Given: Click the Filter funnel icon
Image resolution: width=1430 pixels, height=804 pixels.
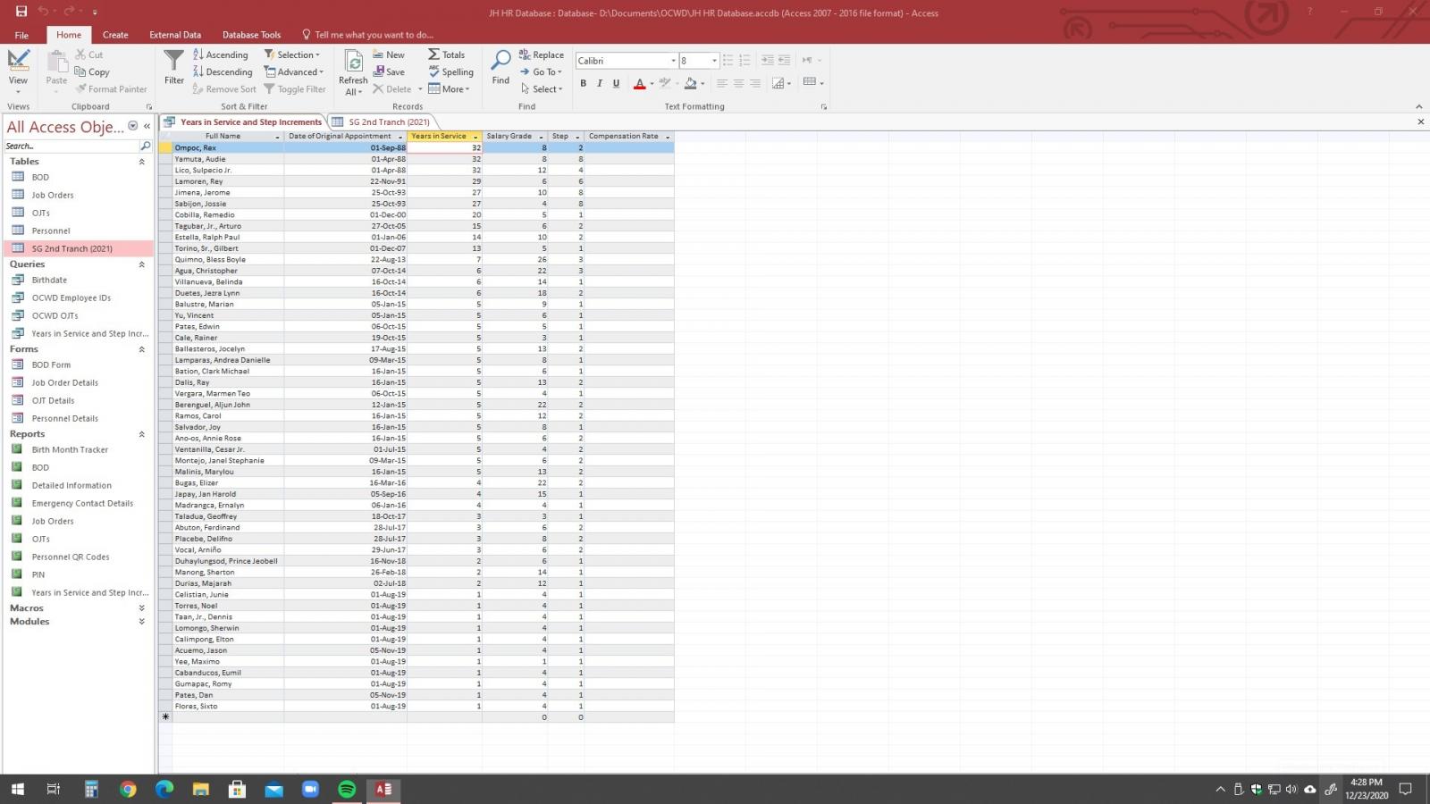Looking at the screenshot, I should pos(174,68).
